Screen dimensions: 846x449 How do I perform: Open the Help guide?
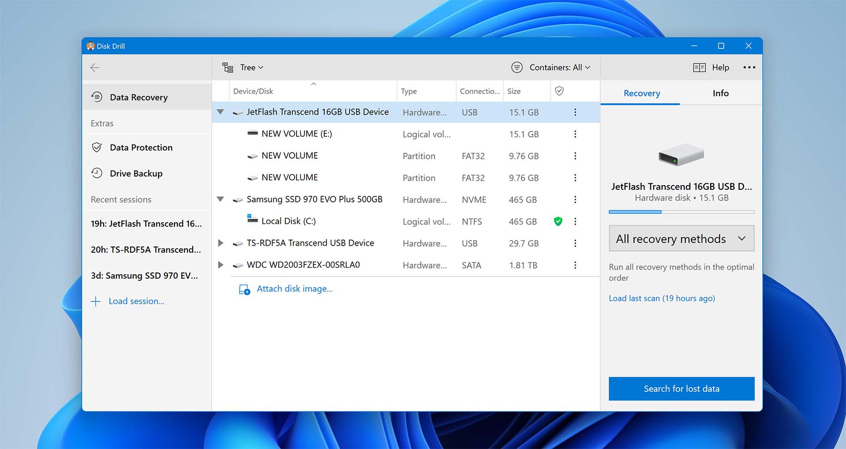click(711, 68)
